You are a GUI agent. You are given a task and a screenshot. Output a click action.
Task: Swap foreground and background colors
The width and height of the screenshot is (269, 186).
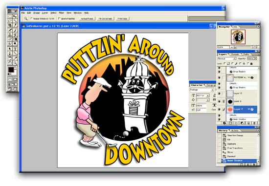click(16, 68)
